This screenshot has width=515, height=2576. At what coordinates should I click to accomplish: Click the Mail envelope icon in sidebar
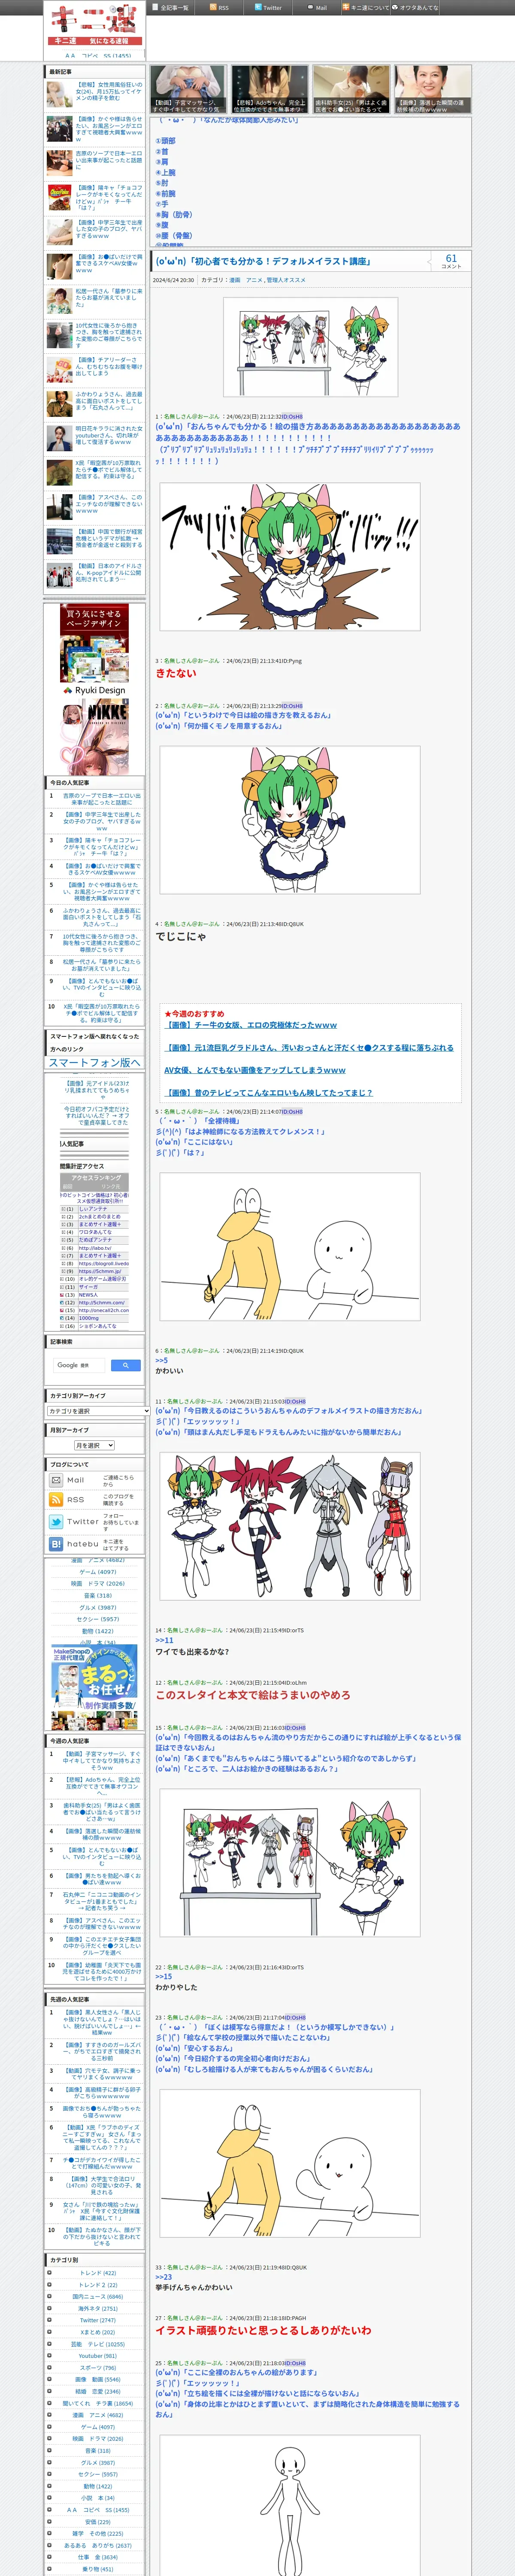coord(56,1479)
